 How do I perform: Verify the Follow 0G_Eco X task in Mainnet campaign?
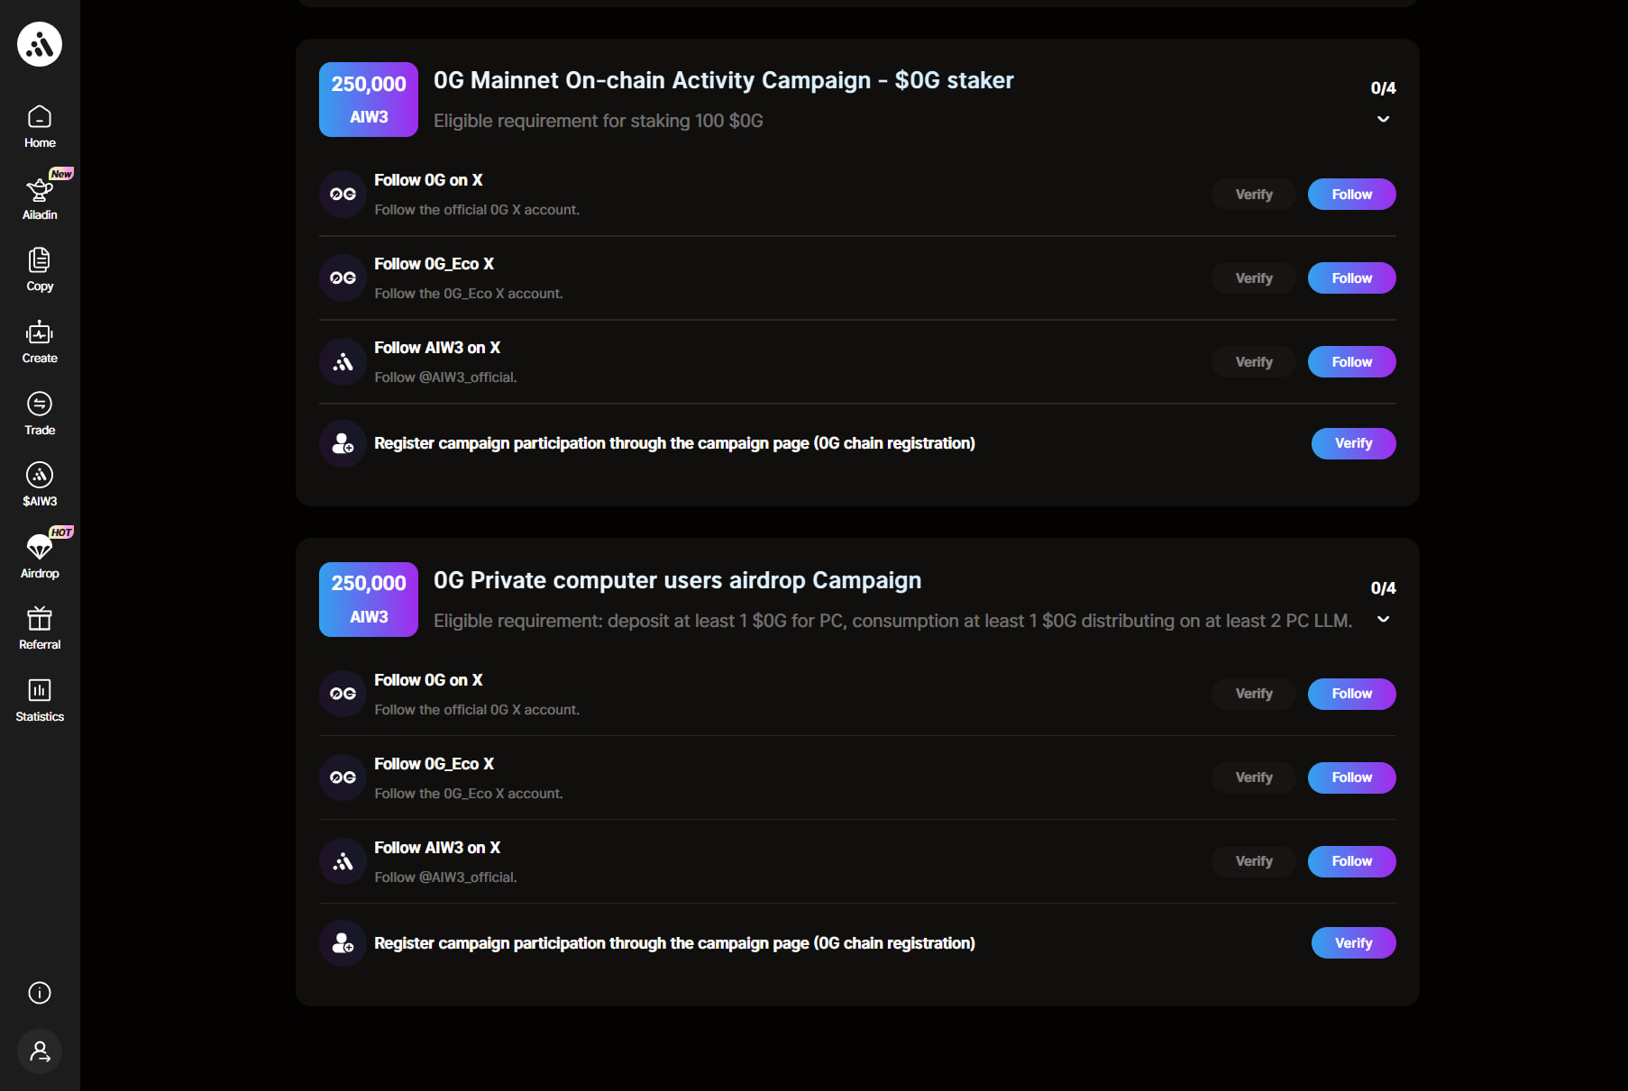1254,278
